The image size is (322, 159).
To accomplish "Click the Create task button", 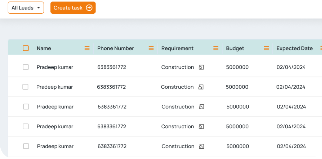I will pos(73,8).
